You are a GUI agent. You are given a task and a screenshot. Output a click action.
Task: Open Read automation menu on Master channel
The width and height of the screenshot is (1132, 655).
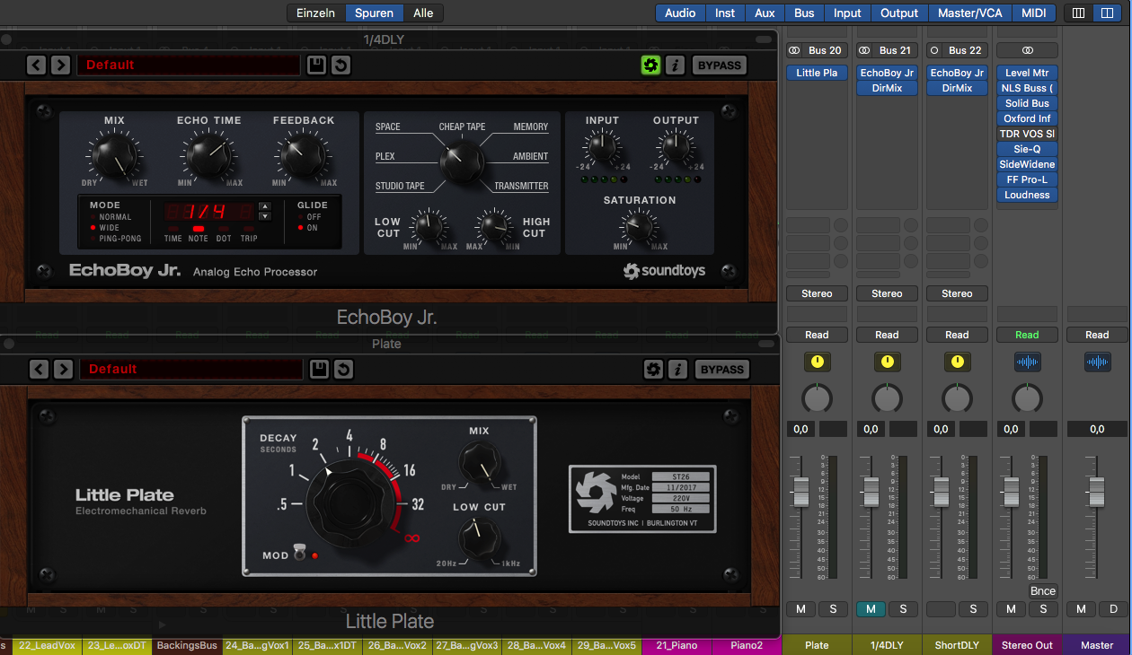coord(1097,335)
